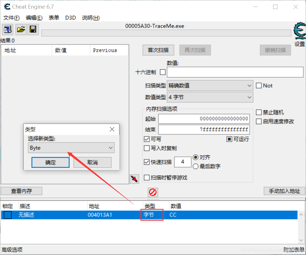Open the D3D menu
This screenshot has width=306, height=255.
pos(70,18)
